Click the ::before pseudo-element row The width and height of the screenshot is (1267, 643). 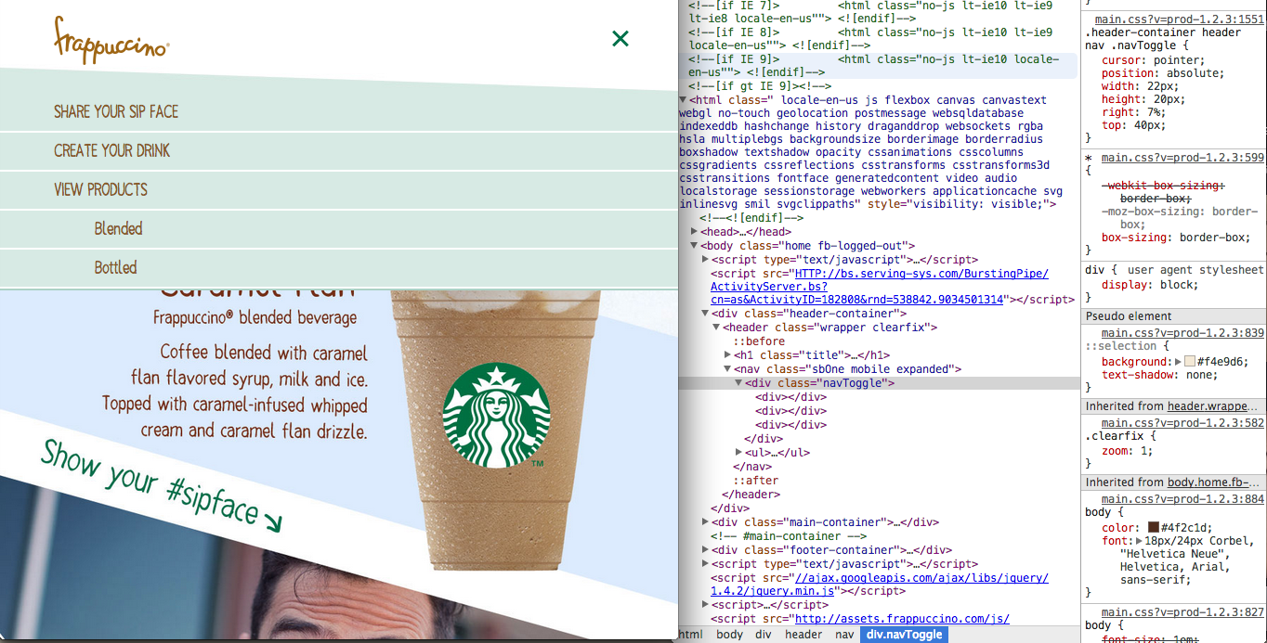[x=759, y=341]
